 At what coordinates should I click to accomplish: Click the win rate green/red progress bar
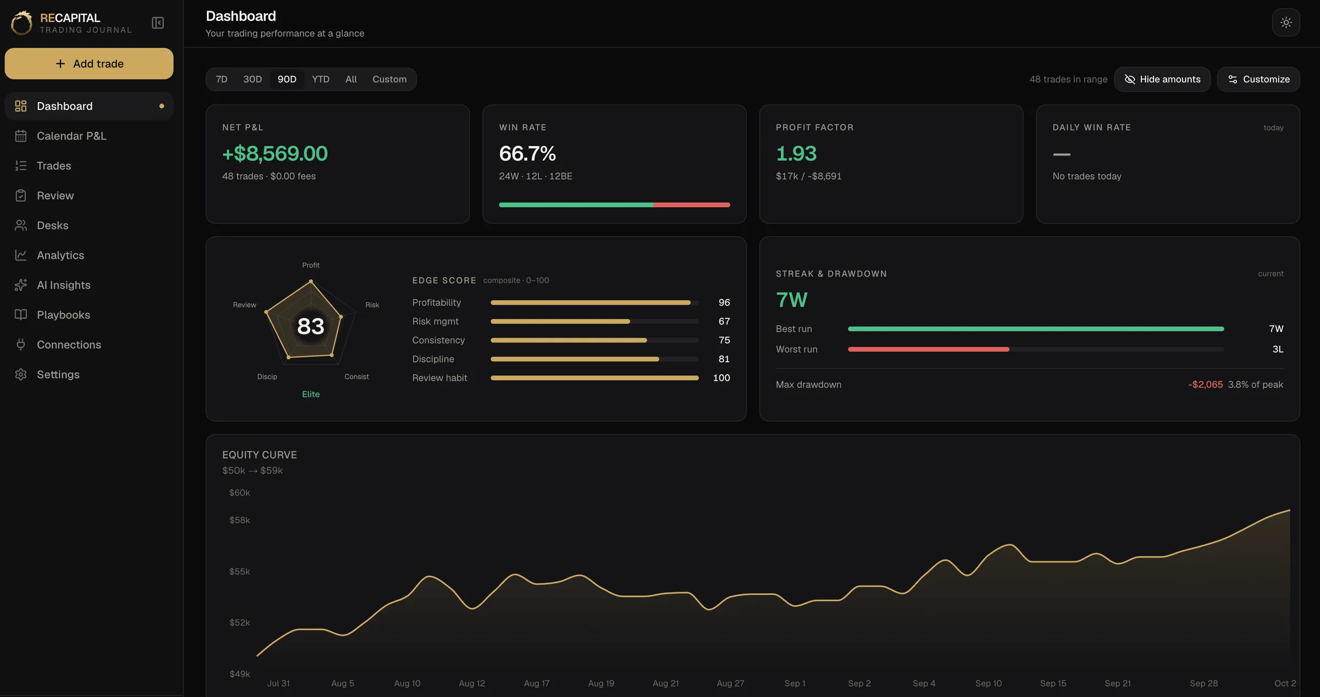[614, 205]
